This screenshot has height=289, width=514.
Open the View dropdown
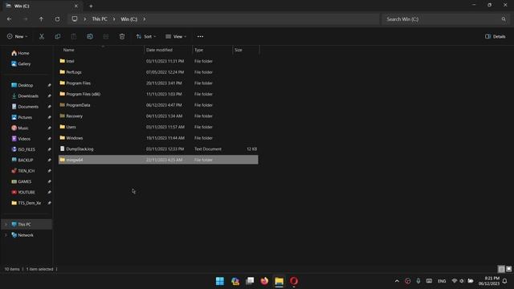click(176, 36)
